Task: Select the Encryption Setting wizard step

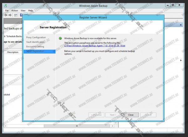Action: tap(35, 46)
